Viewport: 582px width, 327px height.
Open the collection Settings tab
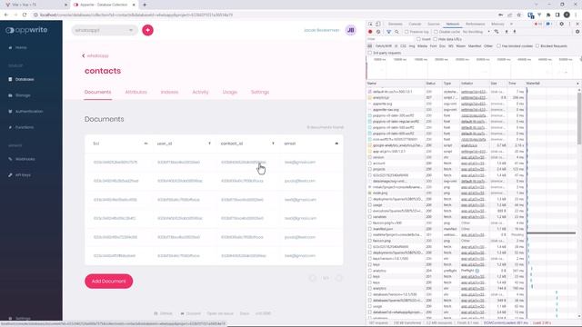pyautogui.click(x=260, y=92)
